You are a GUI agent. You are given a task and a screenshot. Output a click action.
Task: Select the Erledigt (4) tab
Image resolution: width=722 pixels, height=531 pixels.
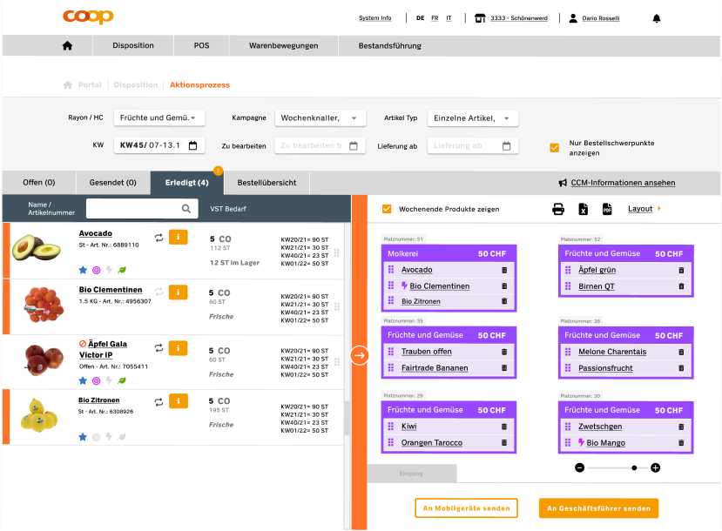click(x=187, y=183)
